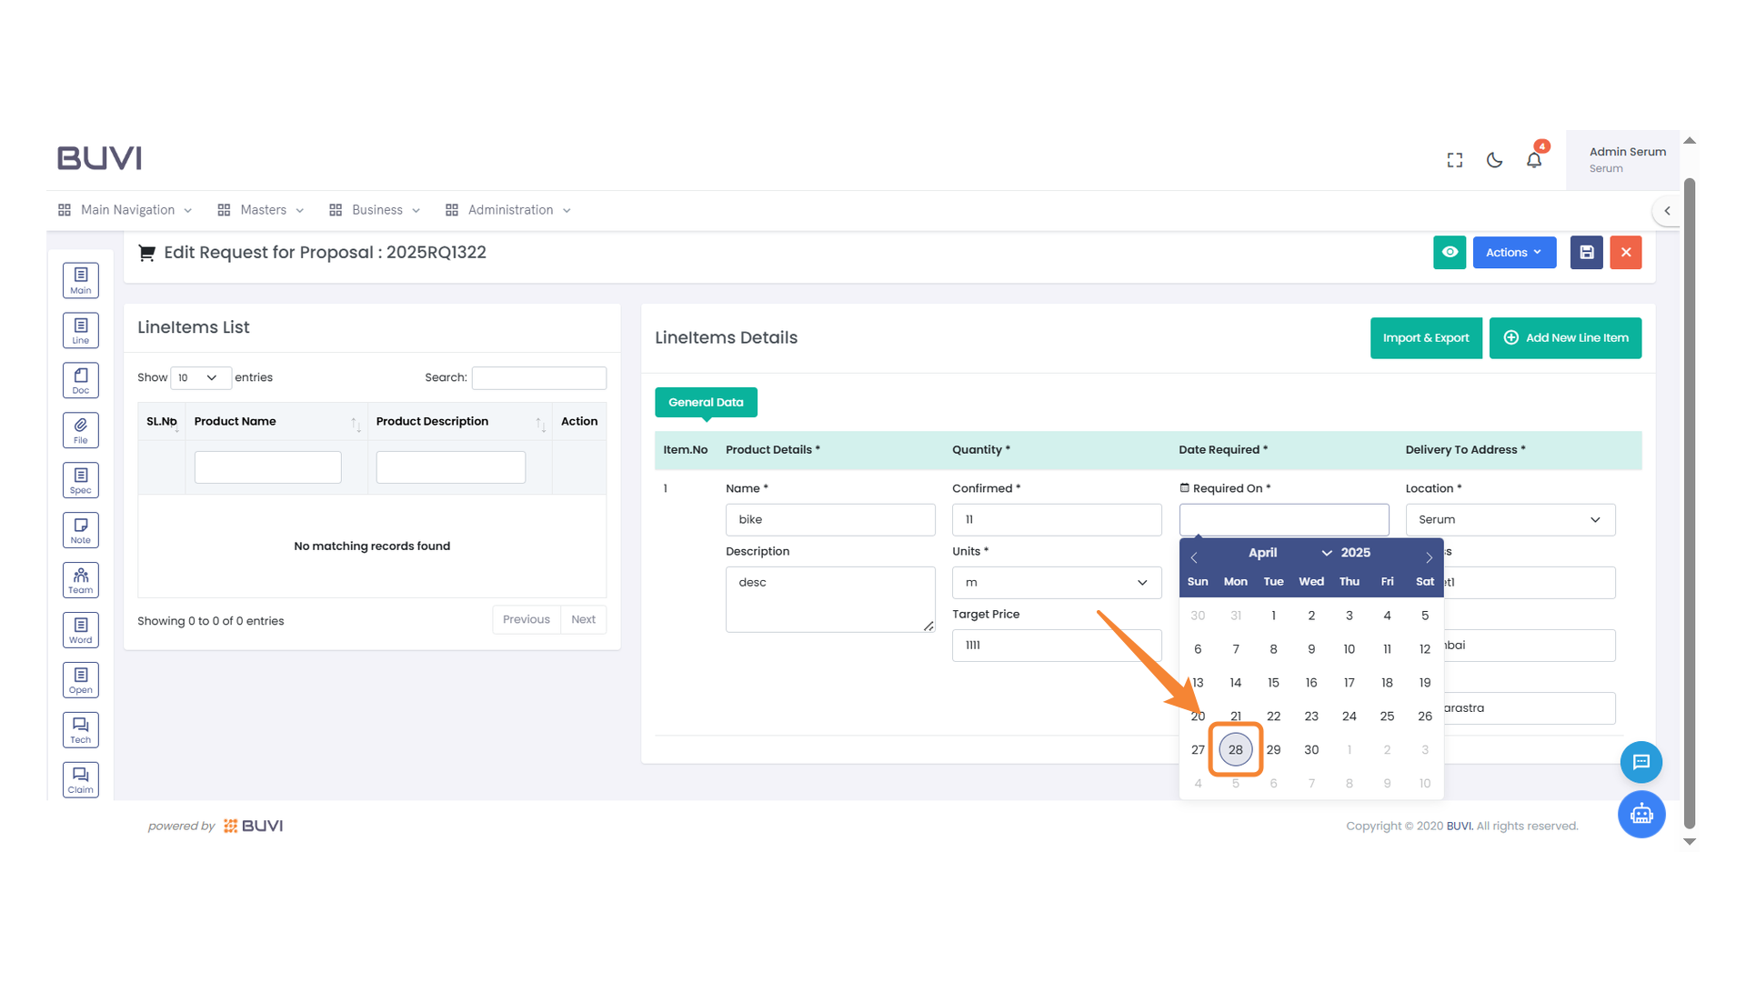This screenshot has width=1746, height=982.
Task: Click Add New Line Item button
Action: (1565, 338)
